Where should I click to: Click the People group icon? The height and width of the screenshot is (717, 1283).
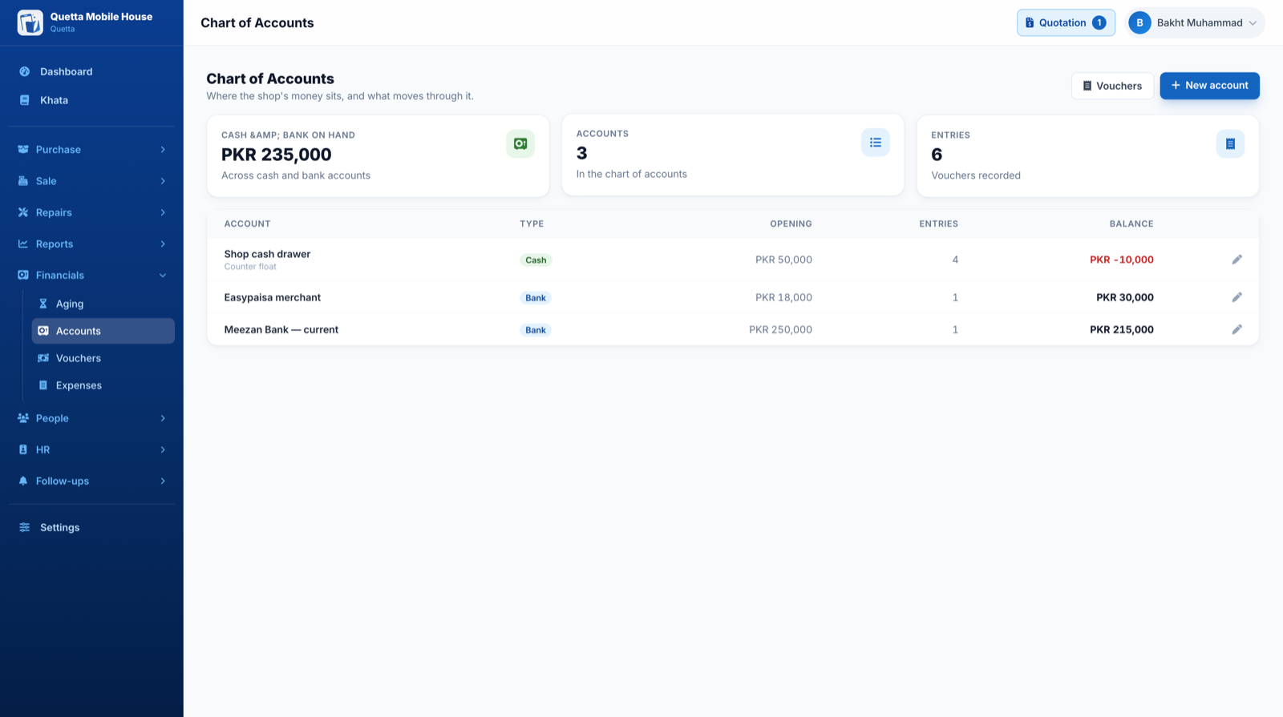23,418
